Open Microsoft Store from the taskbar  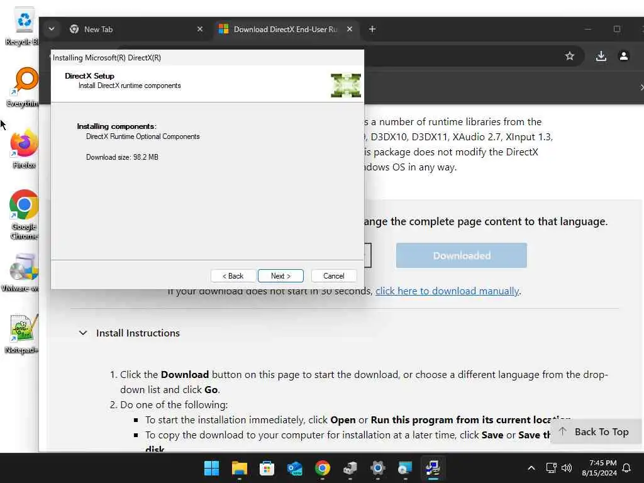[x=267, y=468]
